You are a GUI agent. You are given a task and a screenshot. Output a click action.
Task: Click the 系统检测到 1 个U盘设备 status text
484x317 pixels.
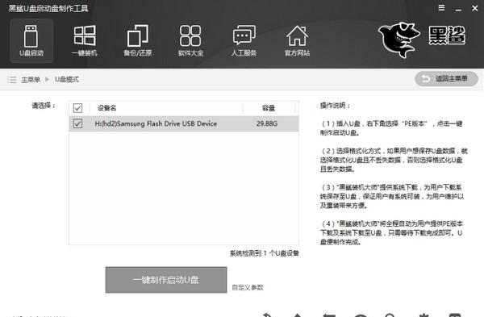[x=265, y=253]
